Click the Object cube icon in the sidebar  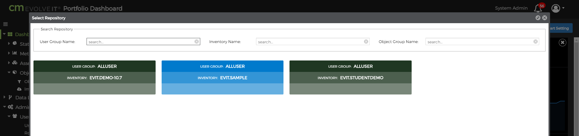click(14, 72)
